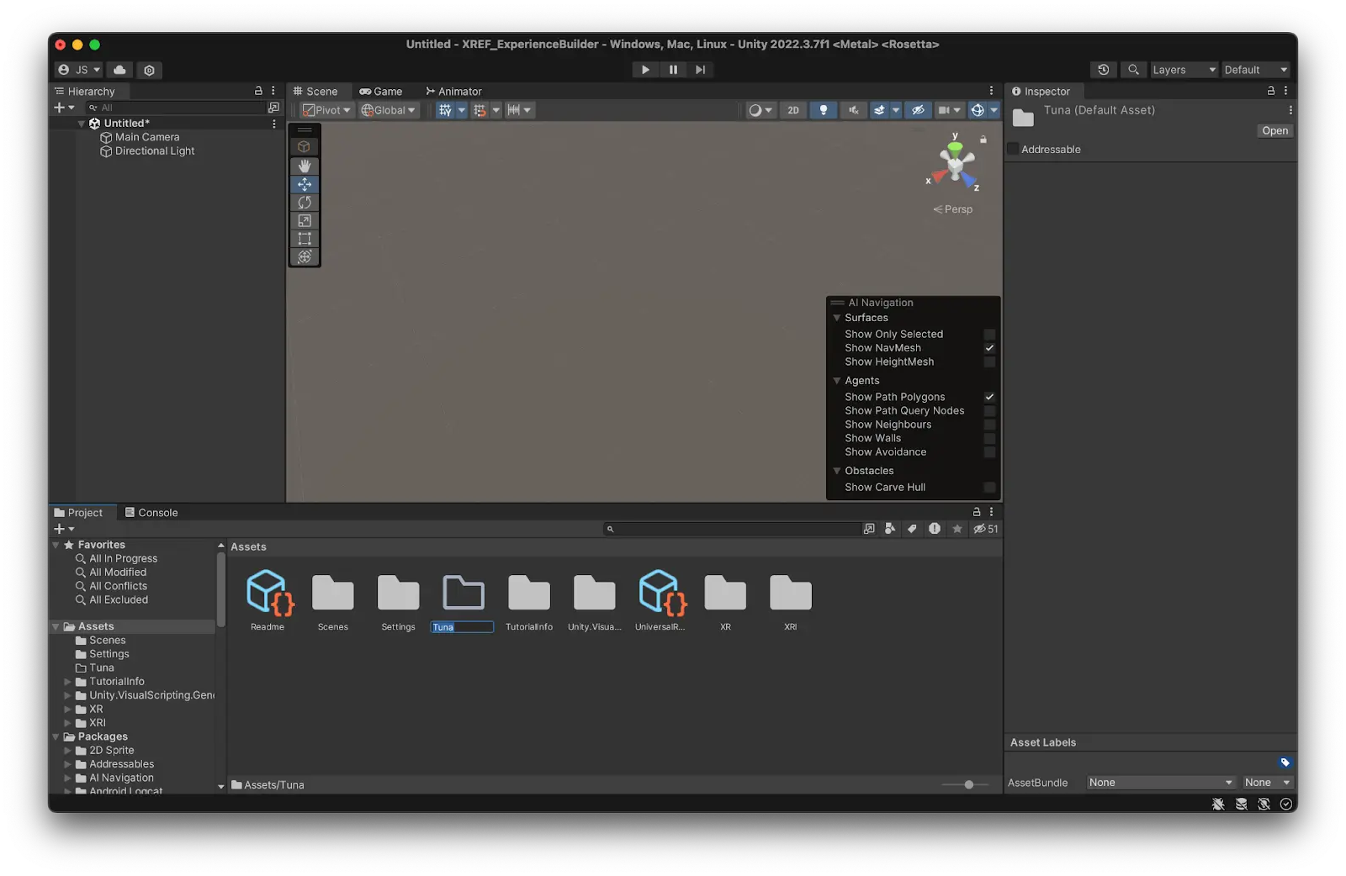Select the Rect transform tool

pyautogui.click(x=305, y=239)
